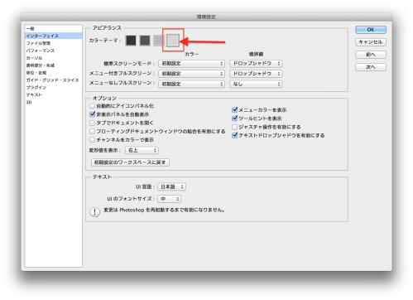Open UIのフォントサイズ dropdown showing 中

coord(170,199)
